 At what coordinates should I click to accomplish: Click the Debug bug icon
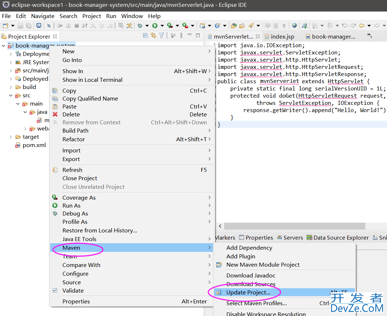click(140, 26)
